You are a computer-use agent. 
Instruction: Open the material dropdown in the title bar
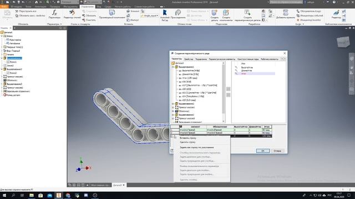click(x=70, y=2)
